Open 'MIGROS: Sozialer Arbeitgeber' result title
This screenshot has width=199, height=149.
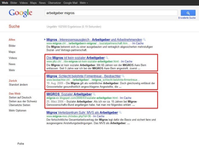tap(69, 94)
